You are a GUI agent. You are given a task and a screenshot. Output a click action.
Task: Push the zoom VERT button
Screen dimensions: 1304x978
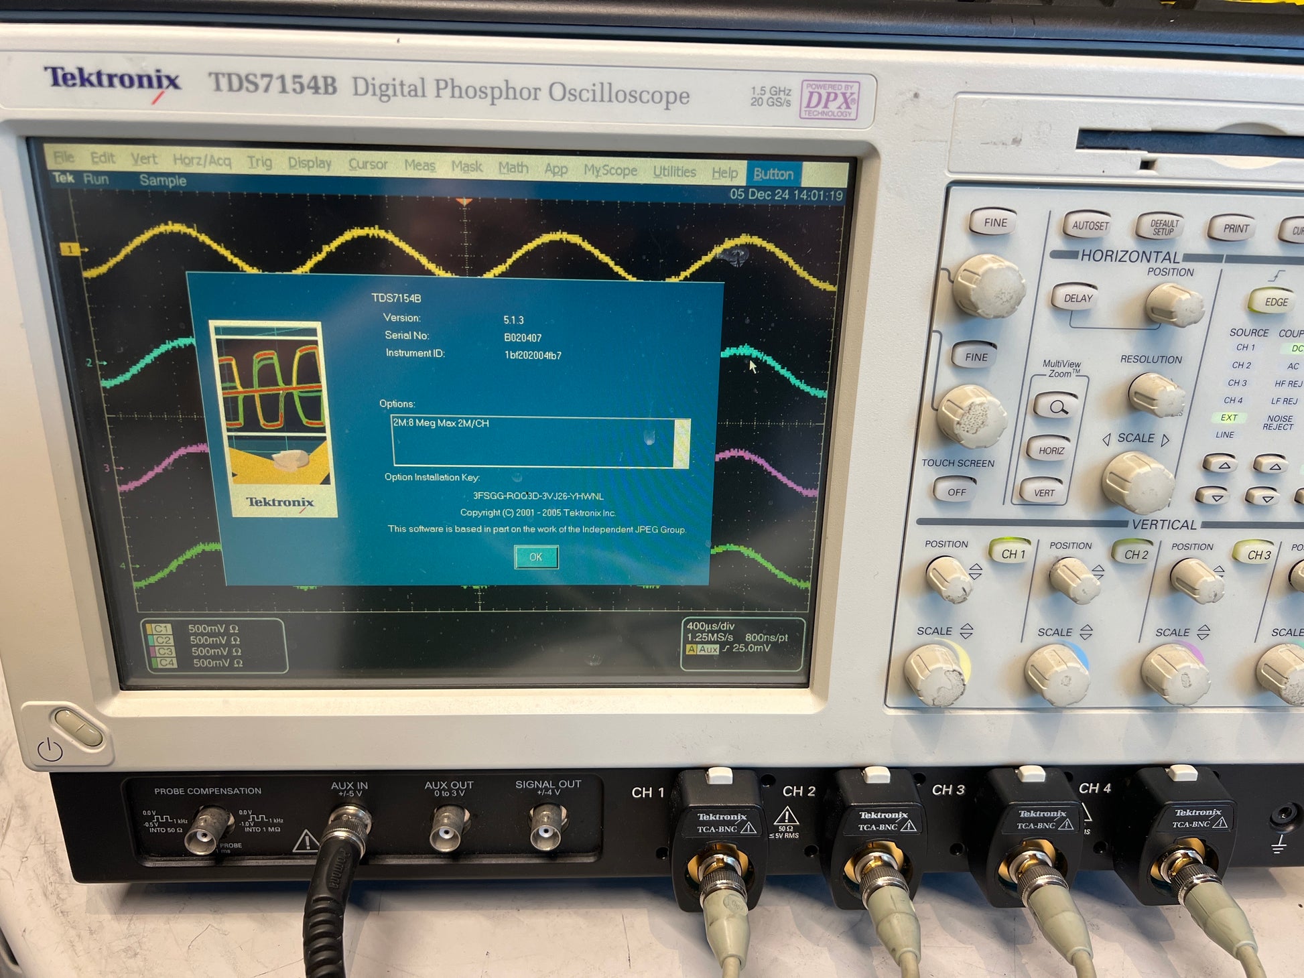coord(1043,492)
